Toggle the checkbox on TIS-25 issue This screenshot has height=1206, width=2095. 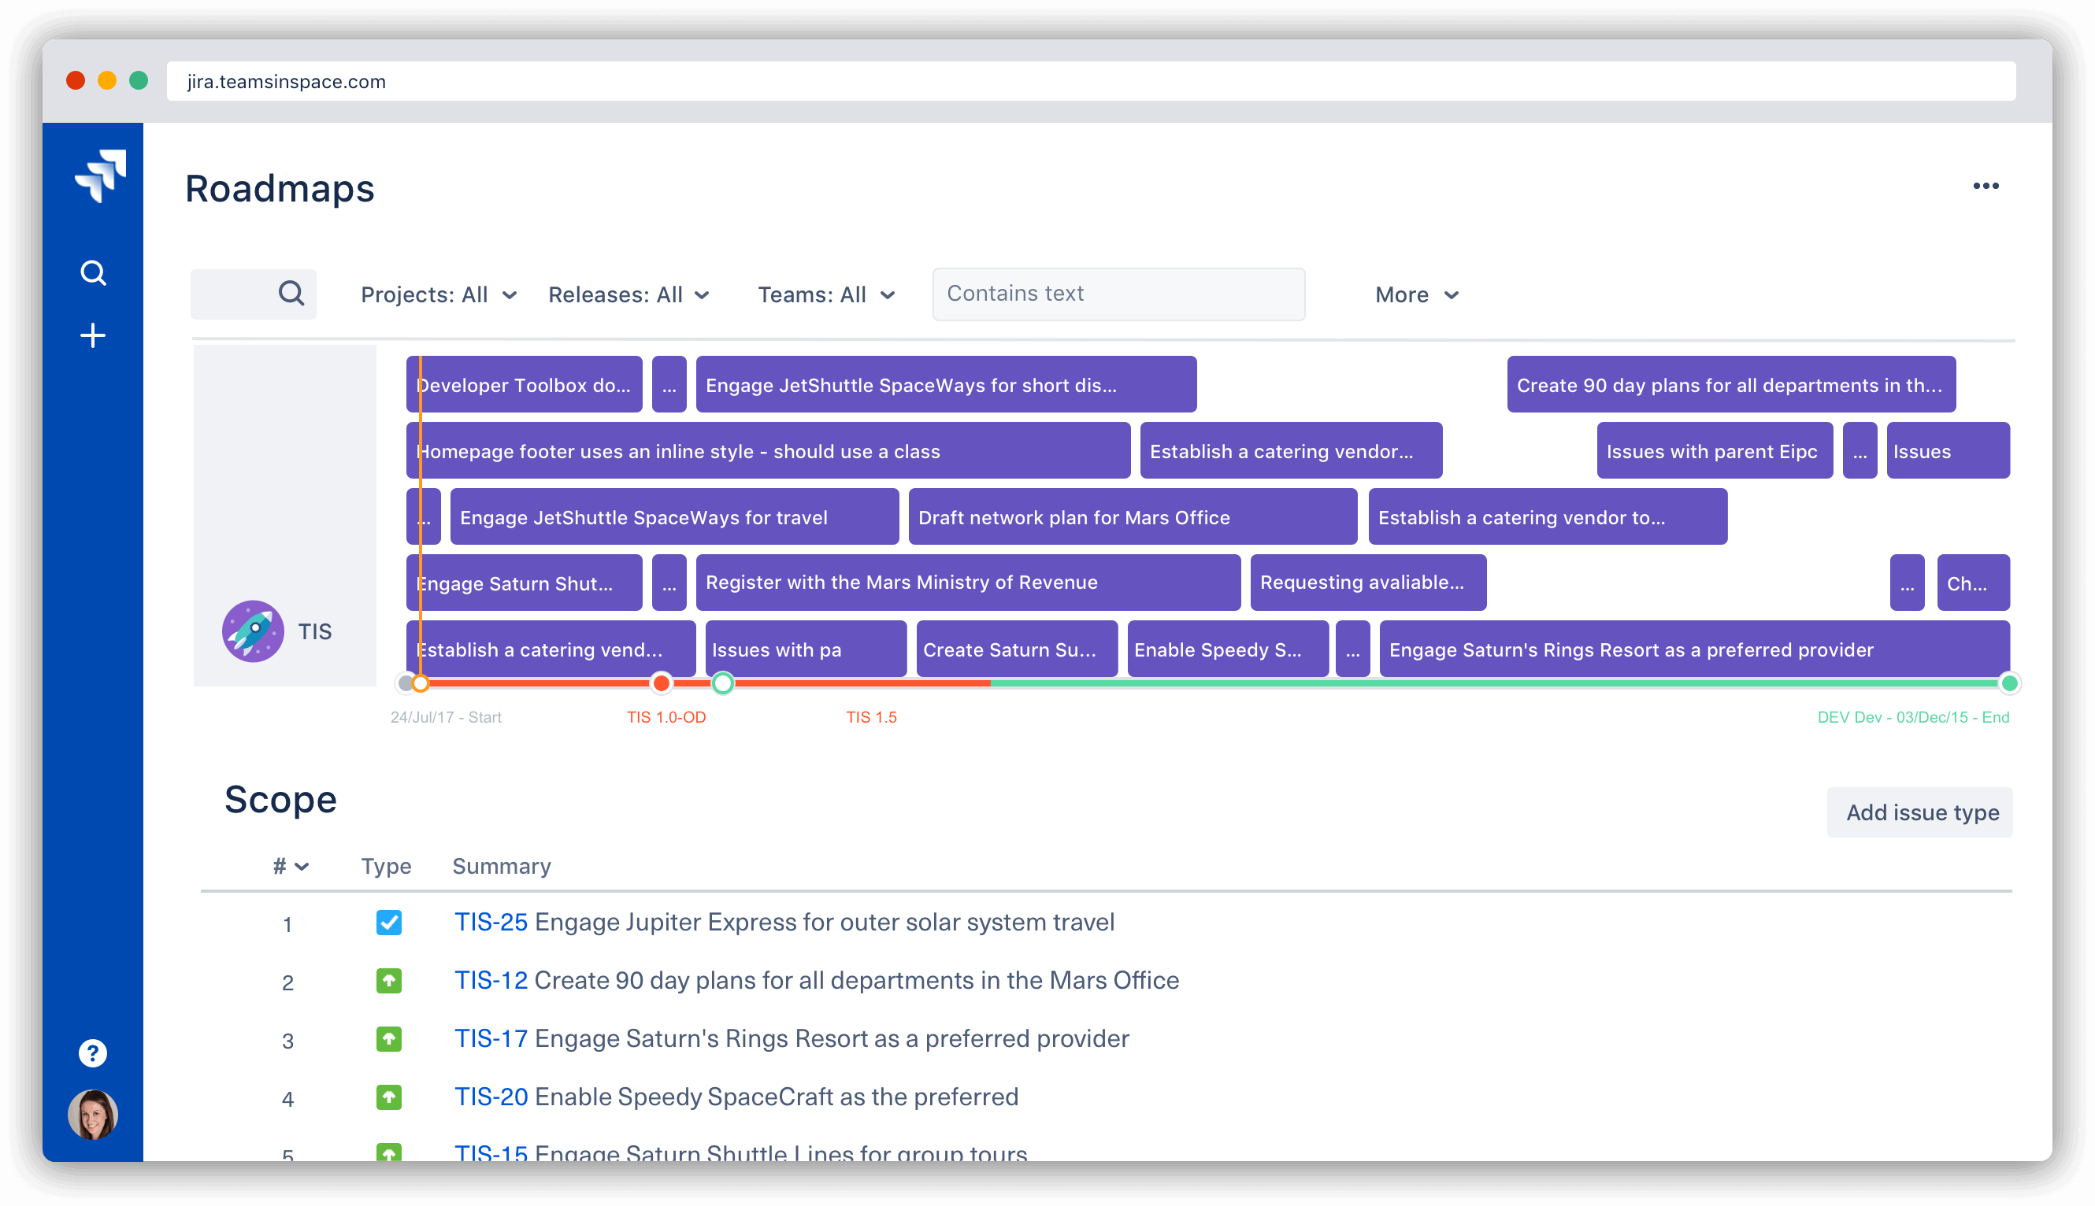tap(386, 923)
